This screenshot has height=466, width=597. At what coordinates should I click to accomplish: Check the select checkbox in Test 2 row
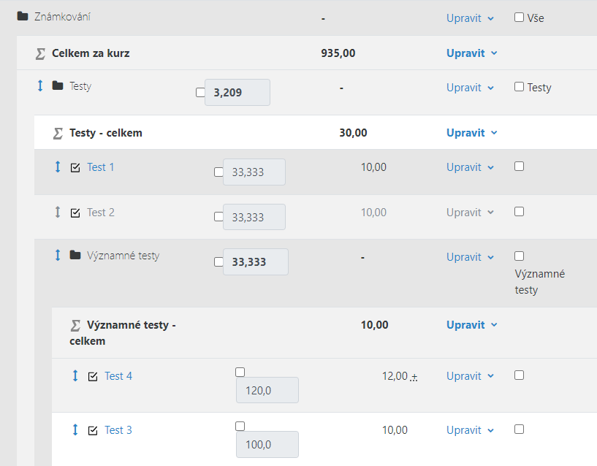click(519, 211)
